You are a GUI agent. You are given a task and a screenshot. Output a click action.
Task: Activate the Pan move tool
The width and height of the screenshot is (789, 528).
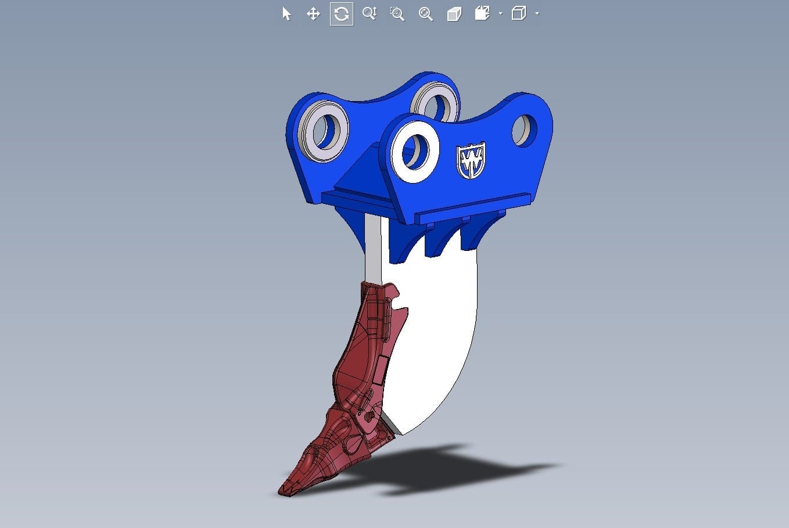coord(313,14)
